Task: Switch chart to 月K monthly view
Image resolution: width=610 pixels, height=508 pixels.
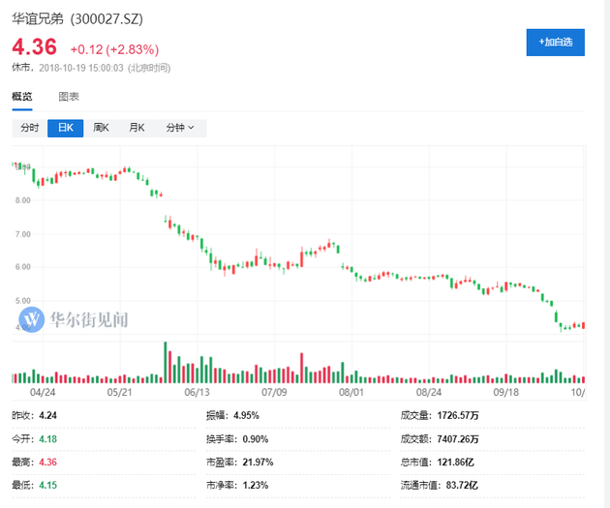Action: click(137, 128)
